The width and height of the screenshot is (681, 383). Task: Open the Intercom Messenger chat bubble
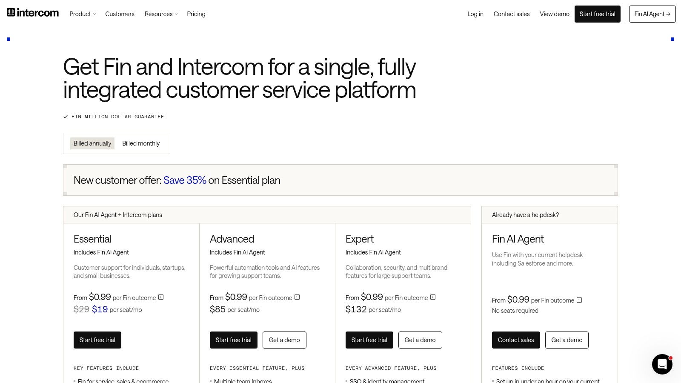click(662, 364)
